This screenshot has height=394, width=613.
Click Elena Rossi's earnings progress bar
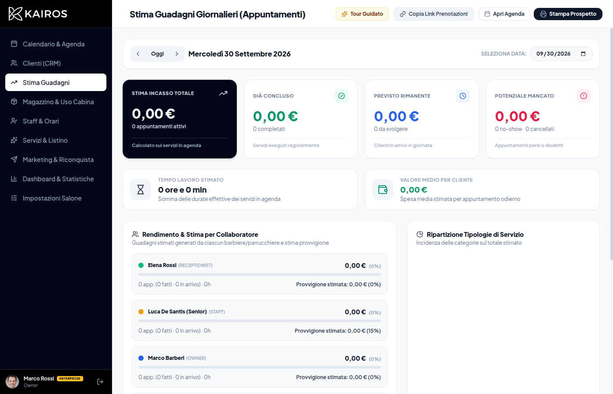pos(260,274)
